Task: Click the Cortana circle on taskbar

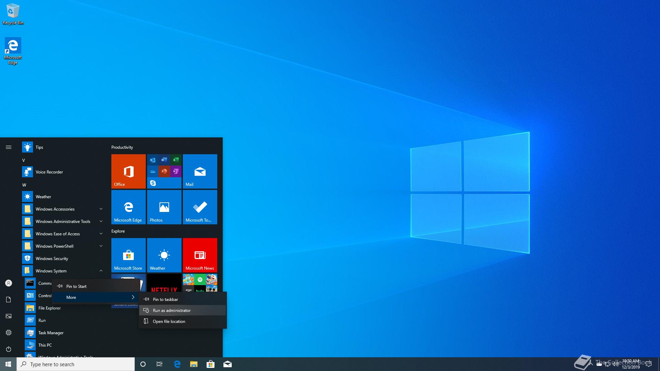Action: click(143, 364)
